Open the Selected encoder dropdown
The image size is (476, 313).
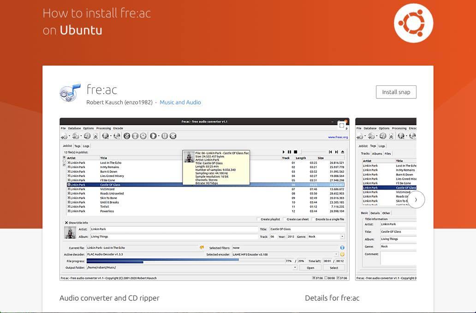click(336, 254)
